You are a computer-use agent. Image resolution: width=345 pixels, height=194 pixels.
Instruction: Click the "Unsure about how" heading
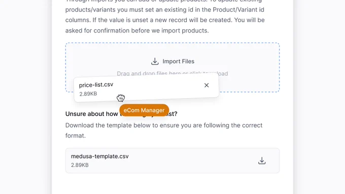pos(91,114)
